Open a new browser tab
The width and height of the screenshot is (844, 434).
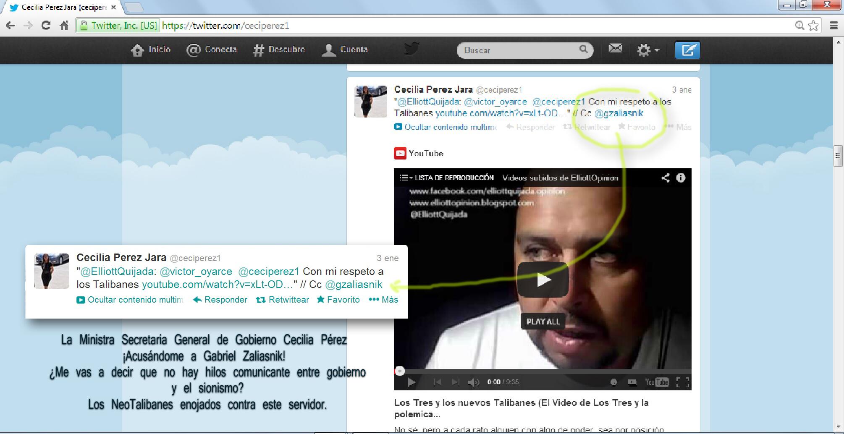tap(134, 7)
